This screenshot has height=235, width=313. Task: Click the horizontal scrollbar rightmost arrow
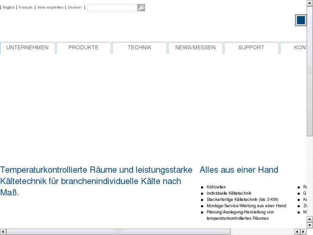click(304, 232)
